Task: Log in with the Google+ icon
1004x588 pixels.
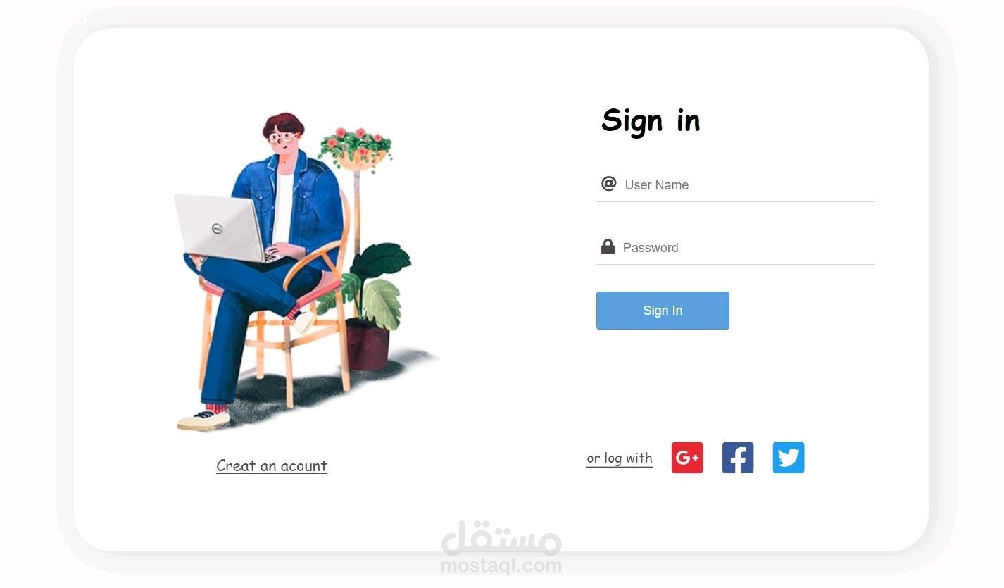Action: (x=687, y=458)
